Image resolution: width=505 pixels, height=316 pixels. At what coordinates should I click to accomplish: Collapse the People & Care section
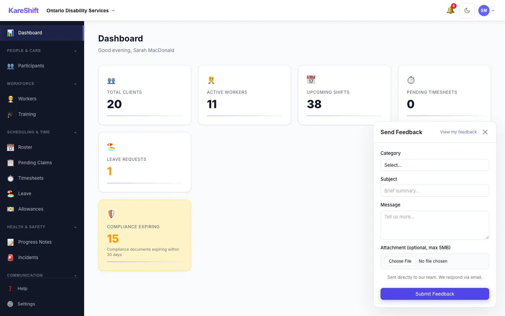42,51
